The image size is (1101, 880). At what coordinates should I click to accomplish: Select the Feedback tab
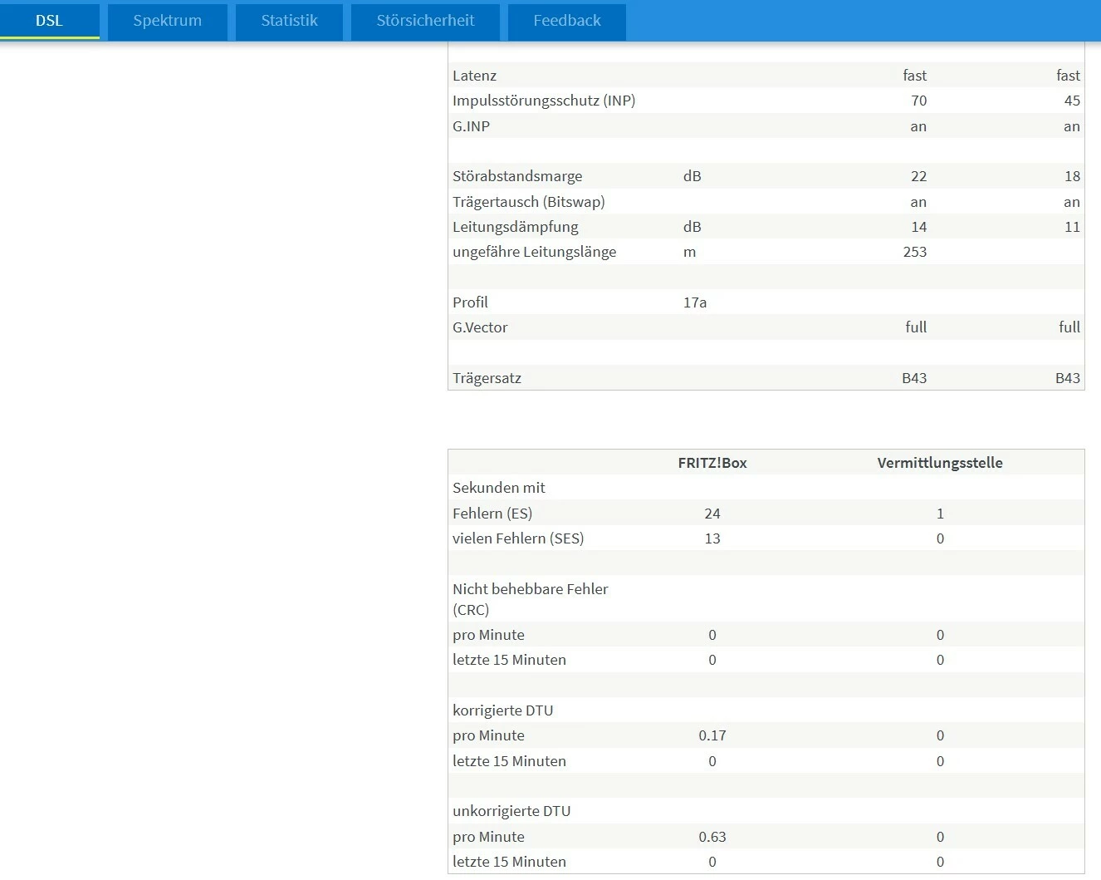567,21
